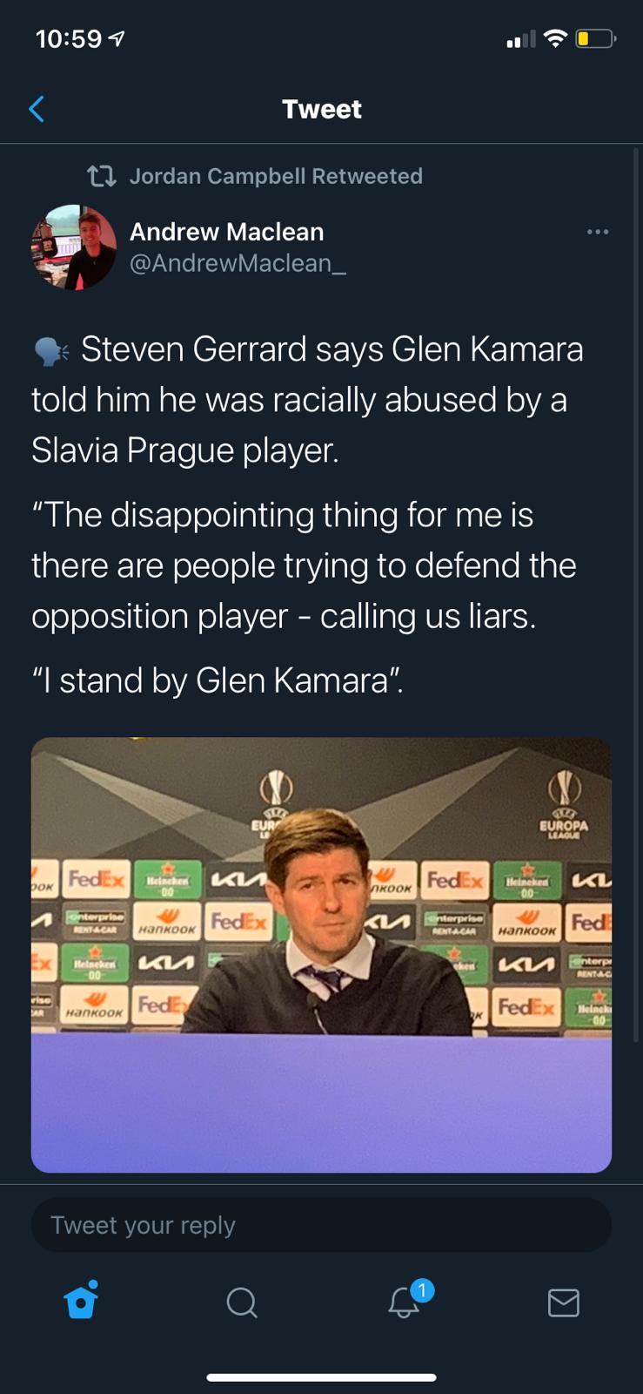This screenshot has height=1394, width=643.
Task: Open the Europa League press conference photo
Action: click(x=321, y=954)
